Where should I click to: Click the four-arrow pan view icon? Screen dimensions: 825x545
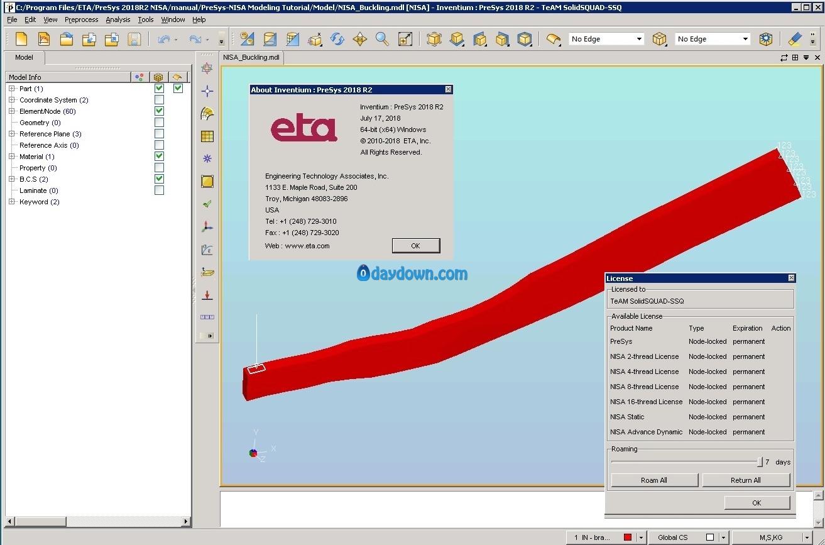[x=359, y=39]
